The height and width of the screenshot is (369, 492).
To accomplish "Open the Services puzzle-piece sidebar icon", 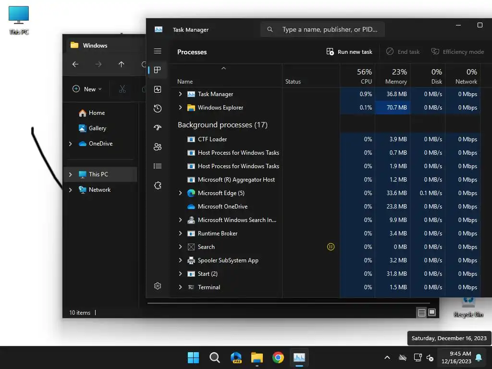I will tap(158, 185).
